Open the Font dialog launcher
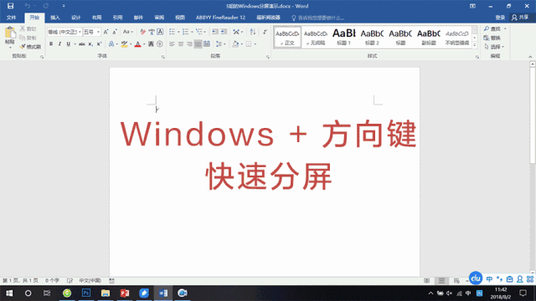The height and width of the screenshot is (301, 536). [163, 57]
